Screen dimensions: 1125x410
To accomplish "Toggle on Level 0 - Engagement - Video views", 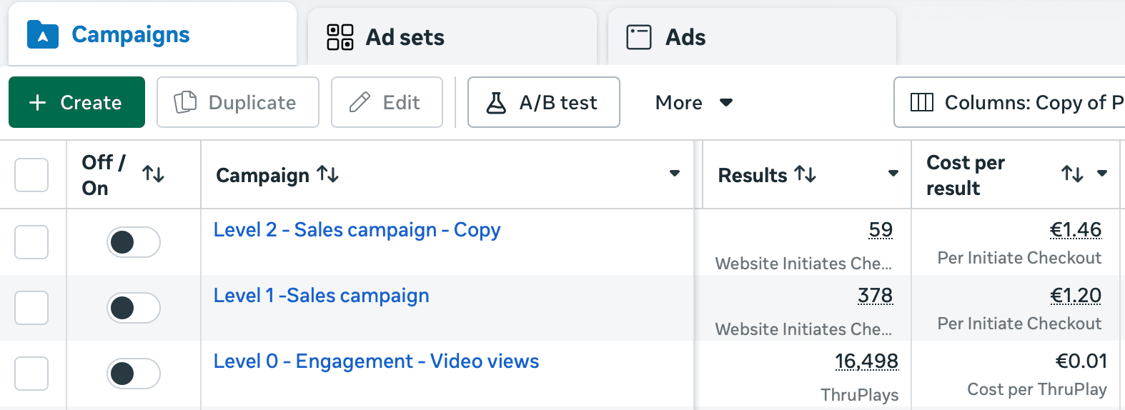I will point(134,374).
